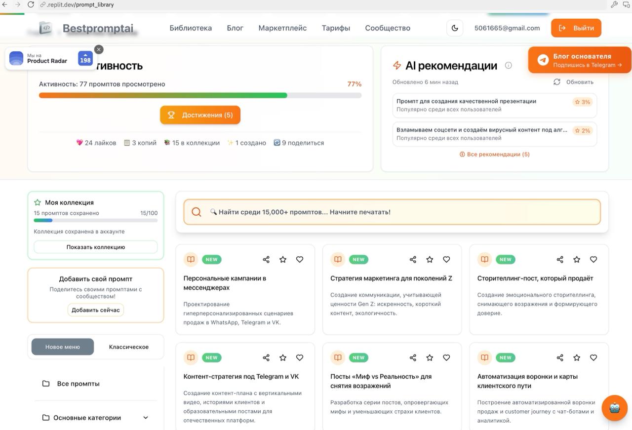Click the search magnifier icon
632x430 pixels.
pyautogui.click(x=196, y=212)
